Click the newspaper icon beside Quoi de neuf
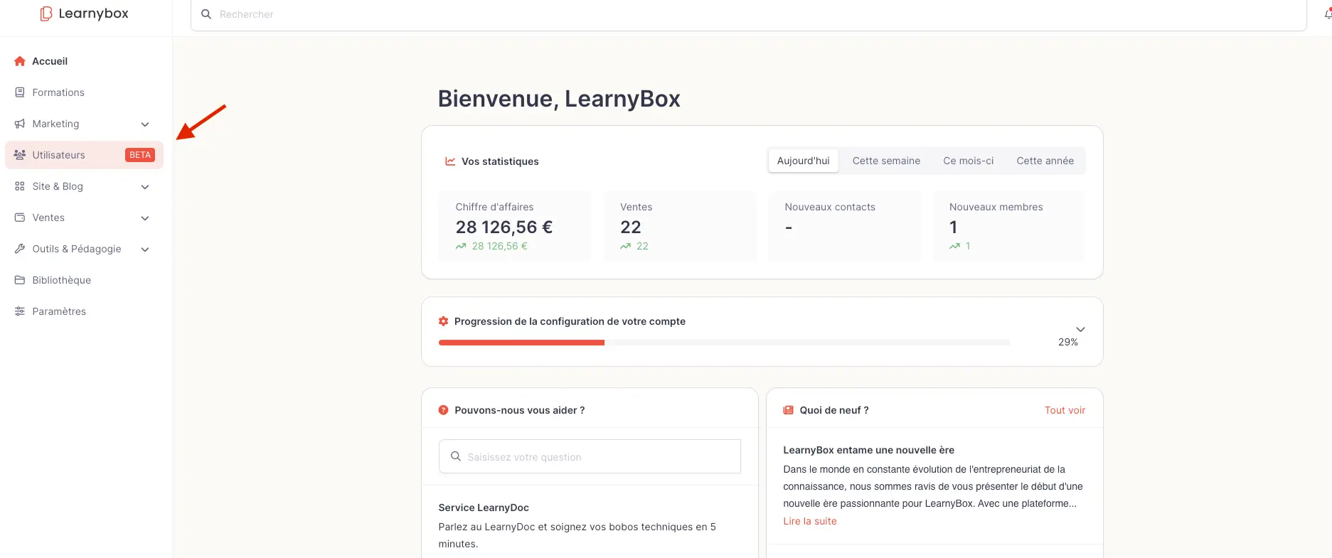Screen dimensions: 1332x558 coord(788,410)
